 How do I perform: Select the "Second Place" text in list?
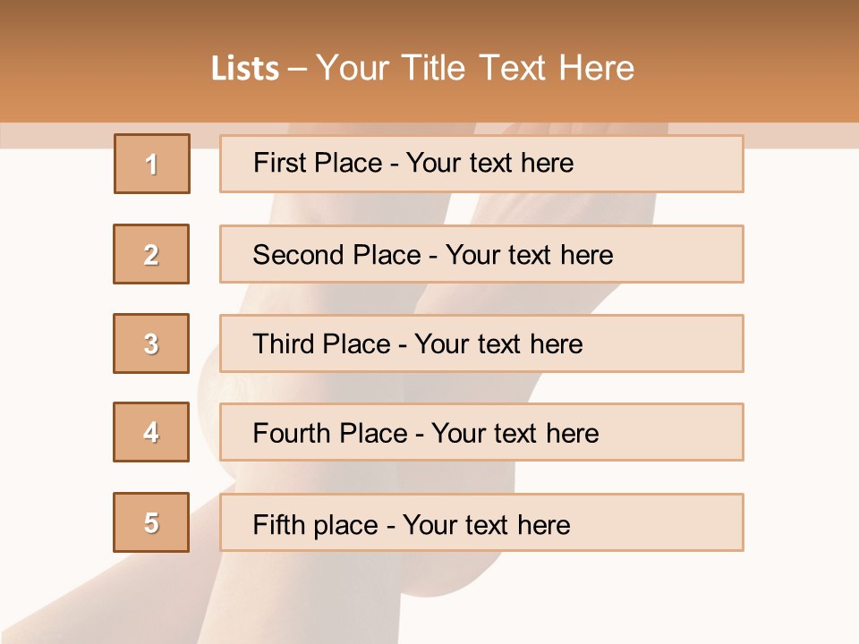pos(336,255)
